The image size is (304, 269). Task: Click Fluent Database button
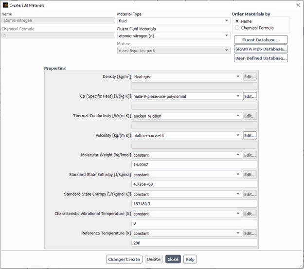click(x=261, y=40)
